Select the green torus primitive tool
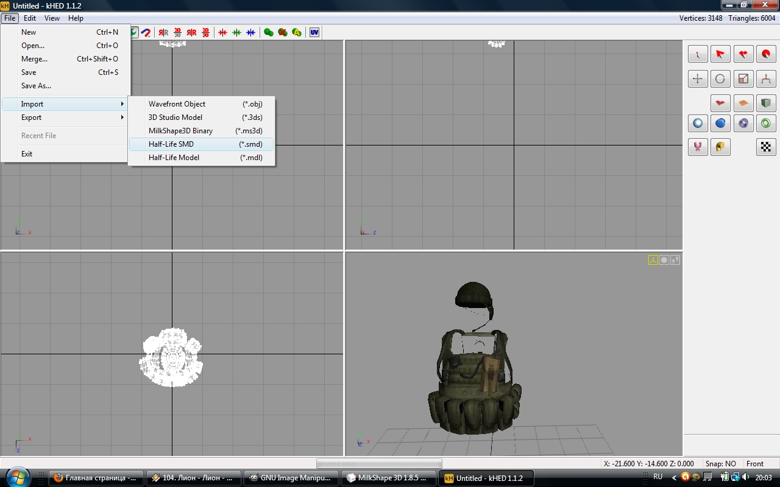Viewport: 780px width, 487px height. 765,124
